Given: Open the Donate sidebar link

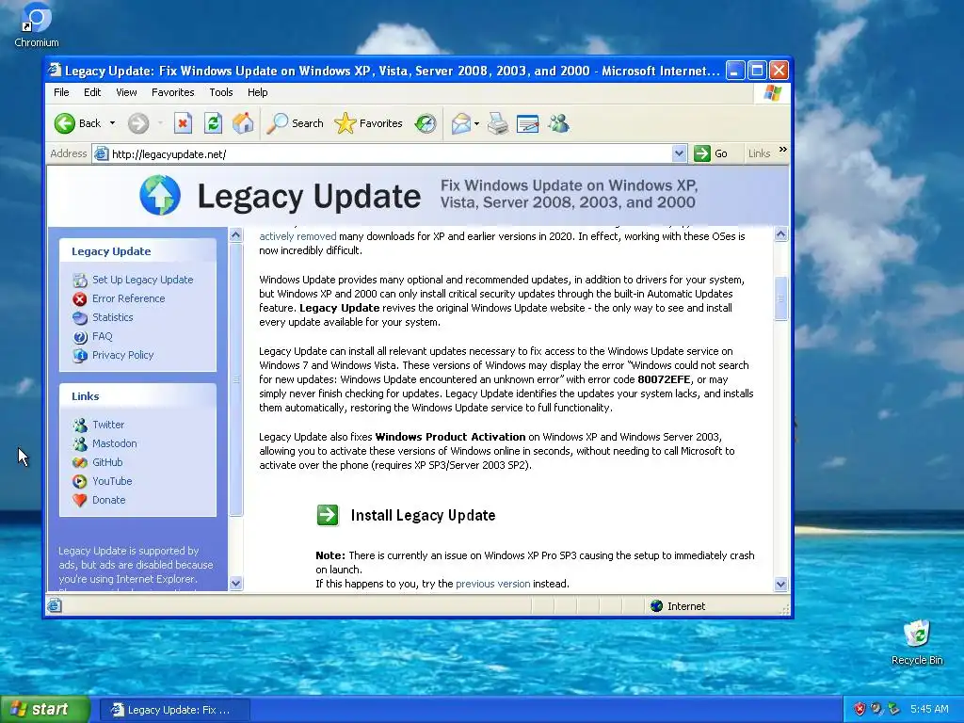Looking at the screenshot, I should (109, 501).
